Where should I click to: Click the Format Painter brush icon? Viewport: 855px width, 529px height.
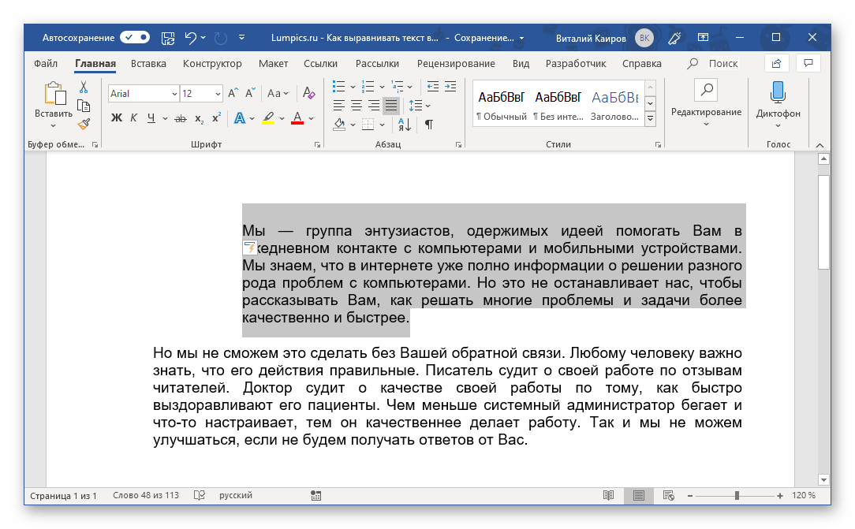coord(84,123)
